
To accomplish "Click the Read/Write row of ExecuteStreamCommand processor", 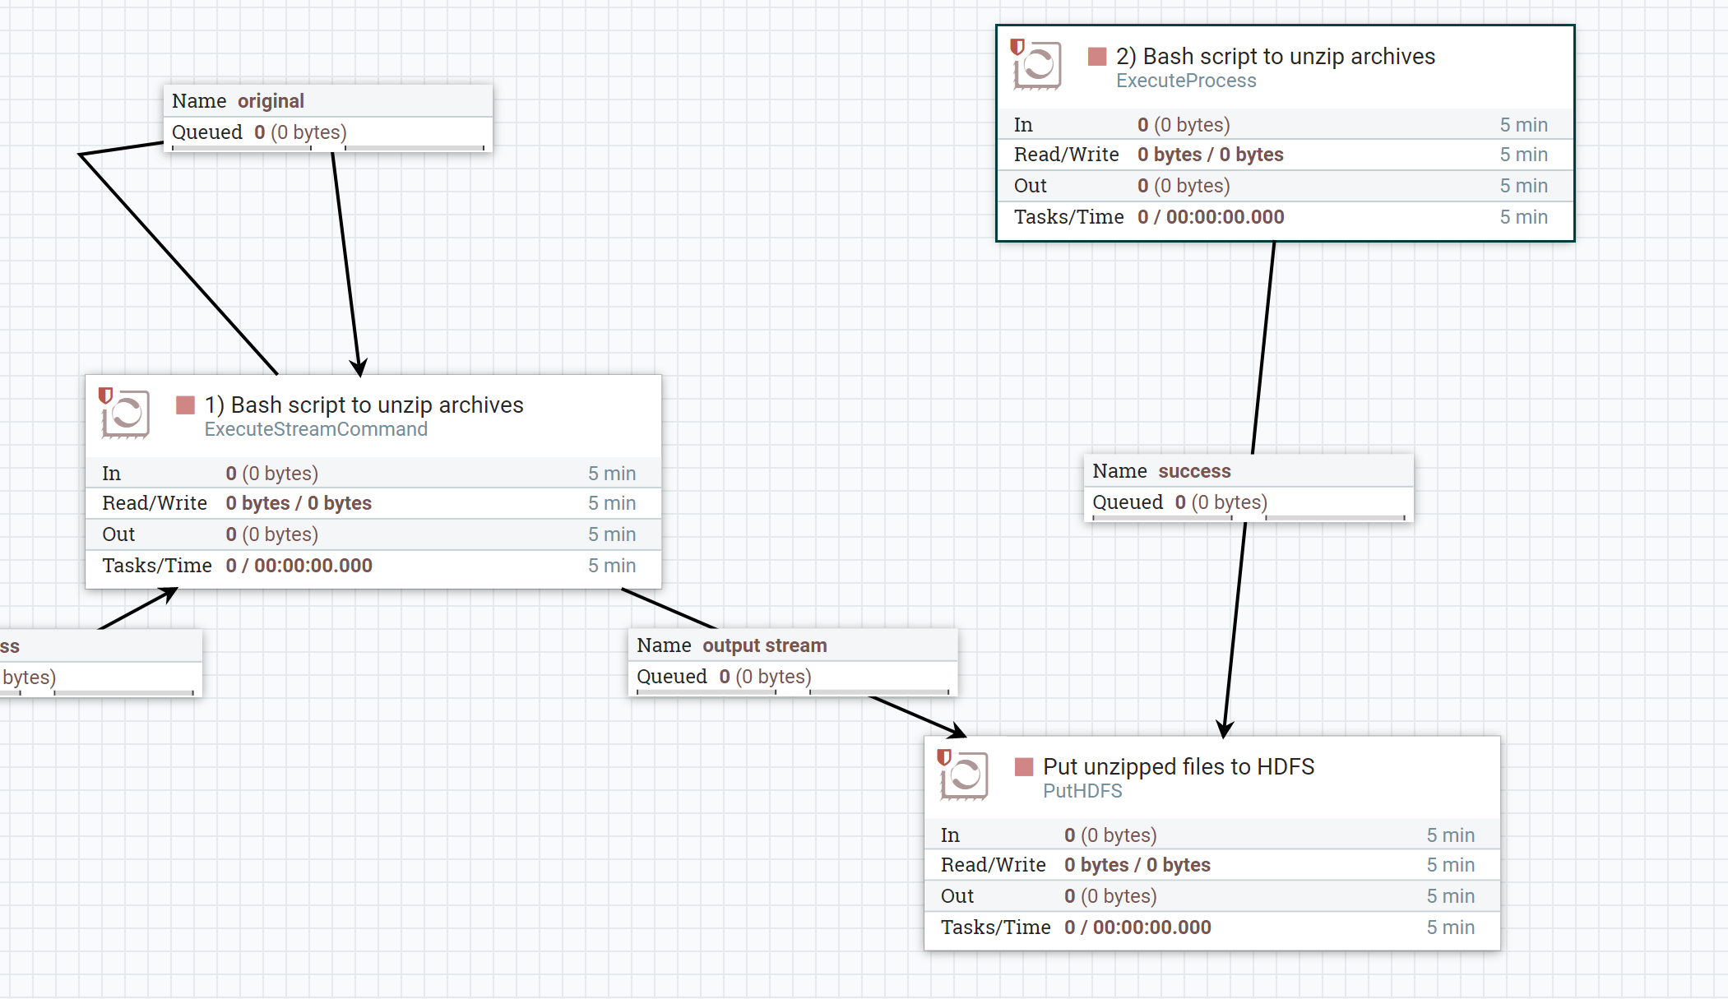I will point(373,503).
